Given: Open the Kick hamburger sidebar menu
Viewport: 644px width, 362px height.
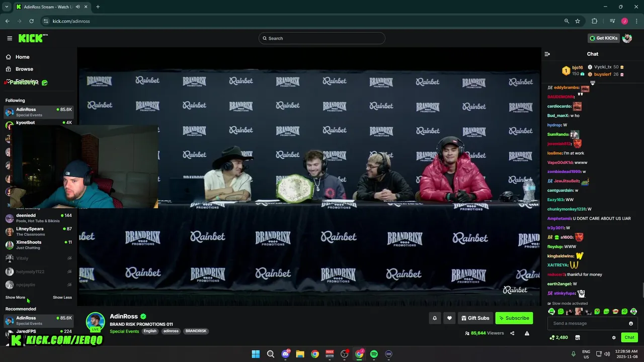Looking at the screenshot, I should (x=10, y=38).
